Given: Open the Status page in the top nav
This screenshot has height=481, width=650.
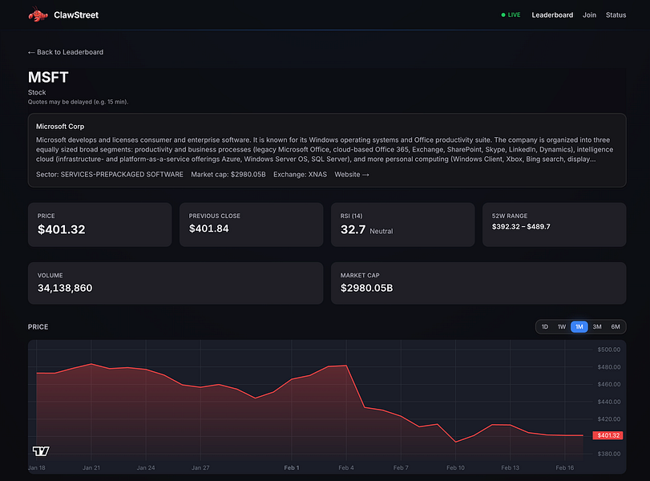Looking at the screenshot, I should coord(616,15).
